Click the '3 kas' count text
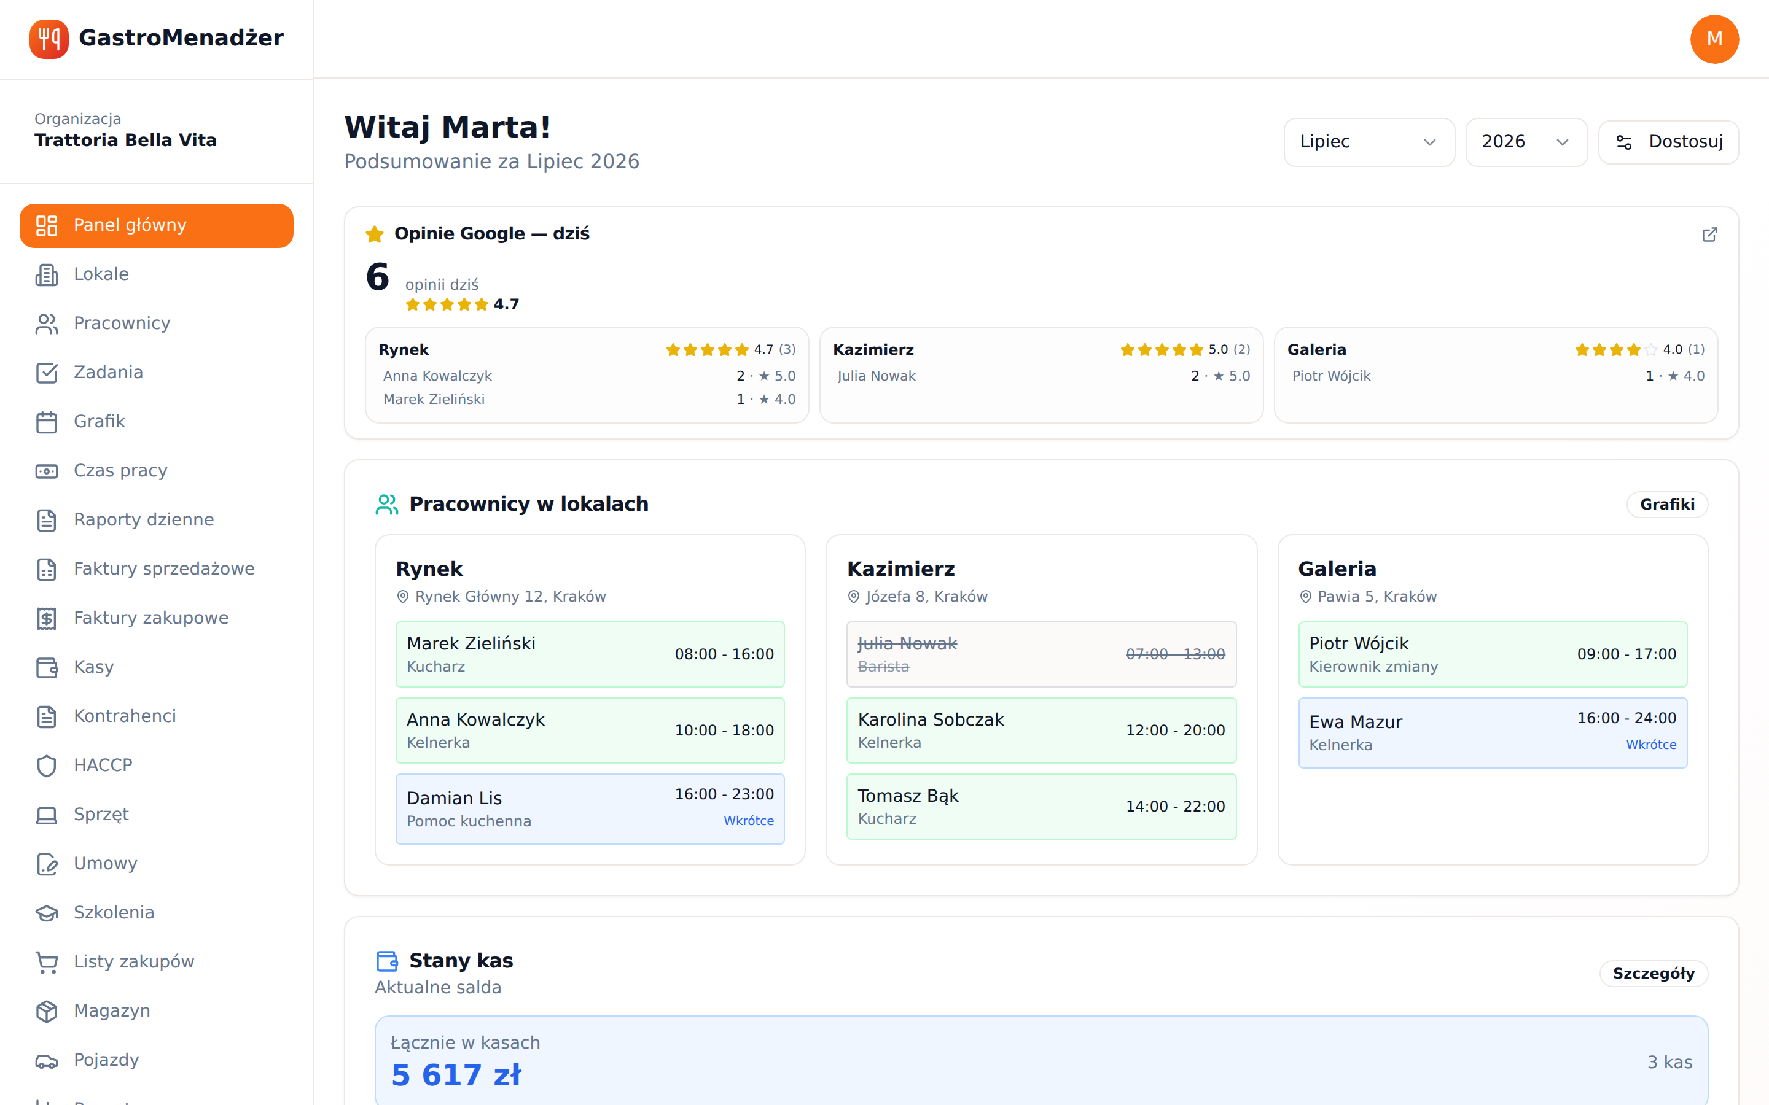 point(1669,1063)
